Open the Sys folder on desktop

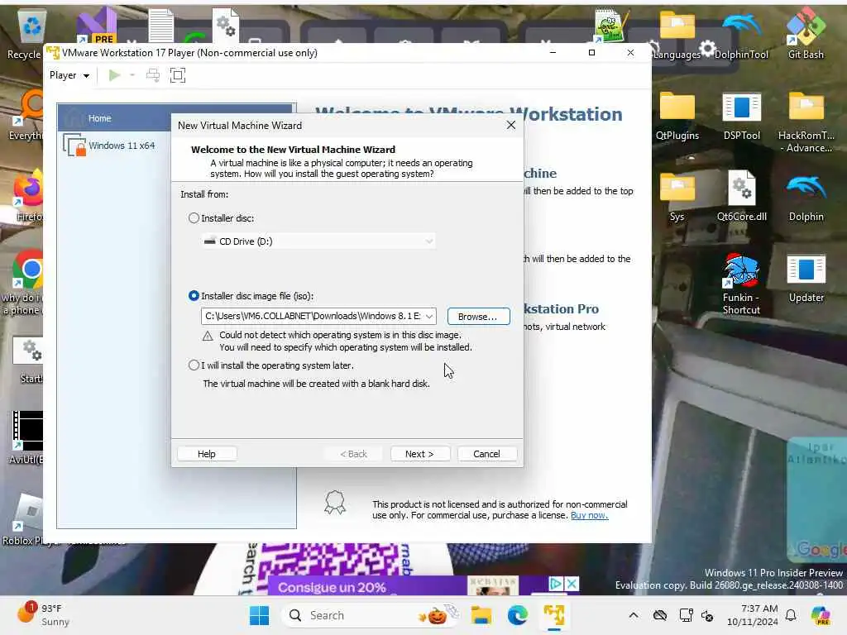pos(677,197)
